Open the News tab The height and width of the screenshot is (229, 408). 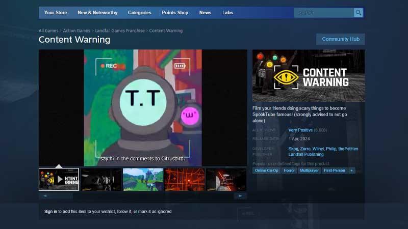pos(205,12)
